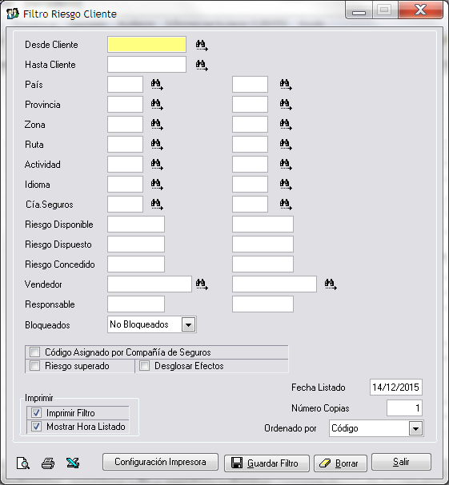Export listing with the Excel icon
This screenshot has width=449, height=485.
click(73, 463)
